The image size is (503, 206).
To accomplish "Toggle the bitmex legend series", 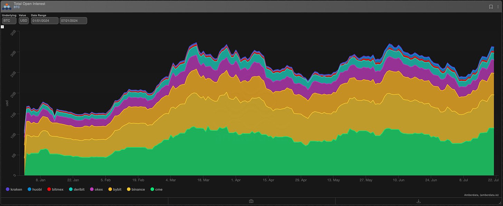I will point(55,189).
